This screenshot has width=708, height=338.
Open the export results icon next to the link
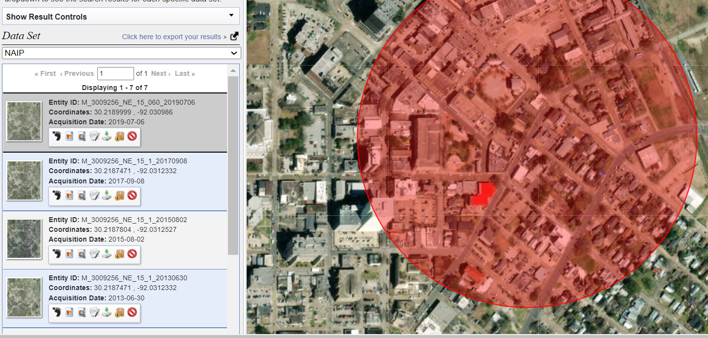[233, 35]
